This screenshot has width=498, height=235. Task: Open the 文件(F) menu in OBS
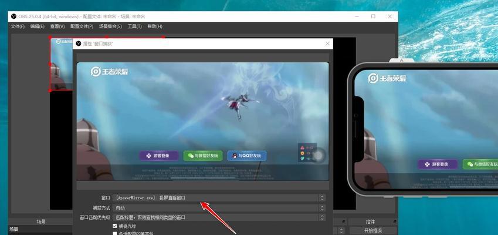click(18, 26)
